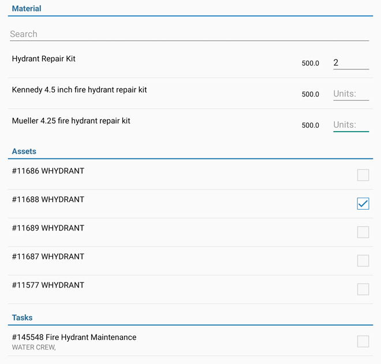Tick the #11689 WHYDRANT checkbox

point(363,232)
